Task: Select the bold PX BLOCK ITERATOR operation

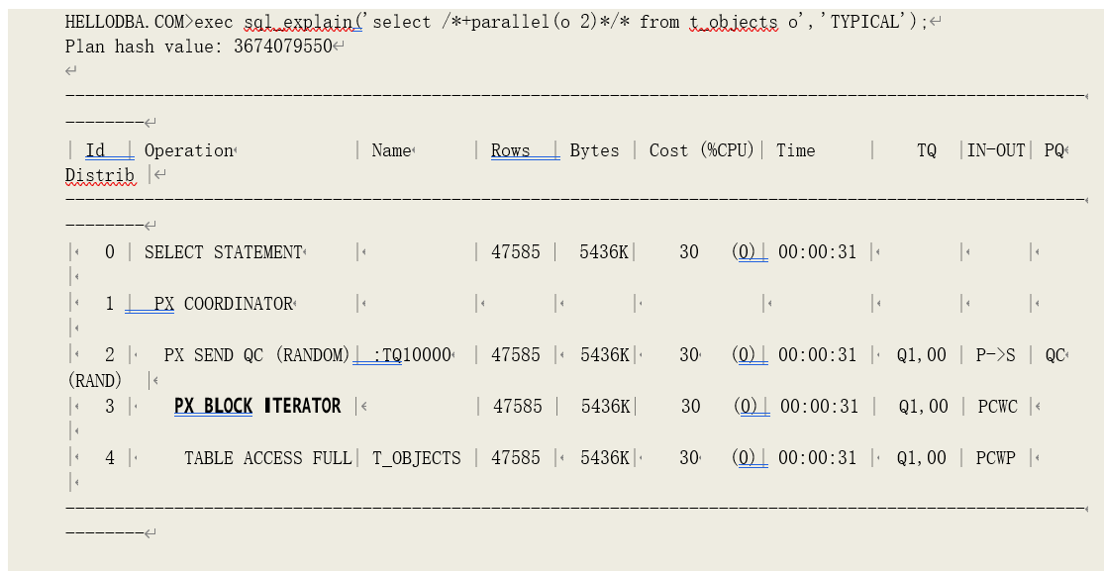Action: [x=257, y=407]
